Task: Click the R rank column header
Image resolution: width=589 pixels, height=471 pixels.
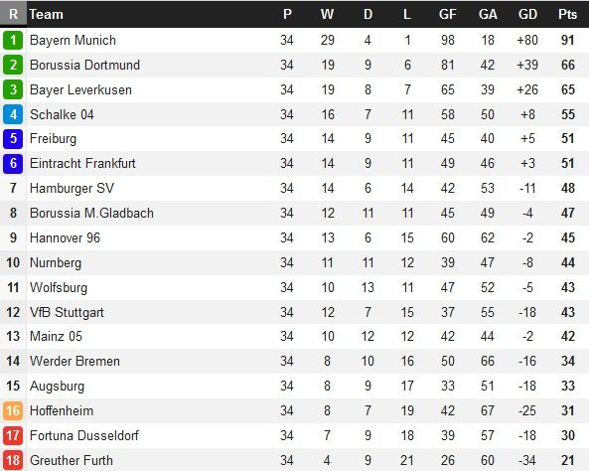Action: click(13, 14)
